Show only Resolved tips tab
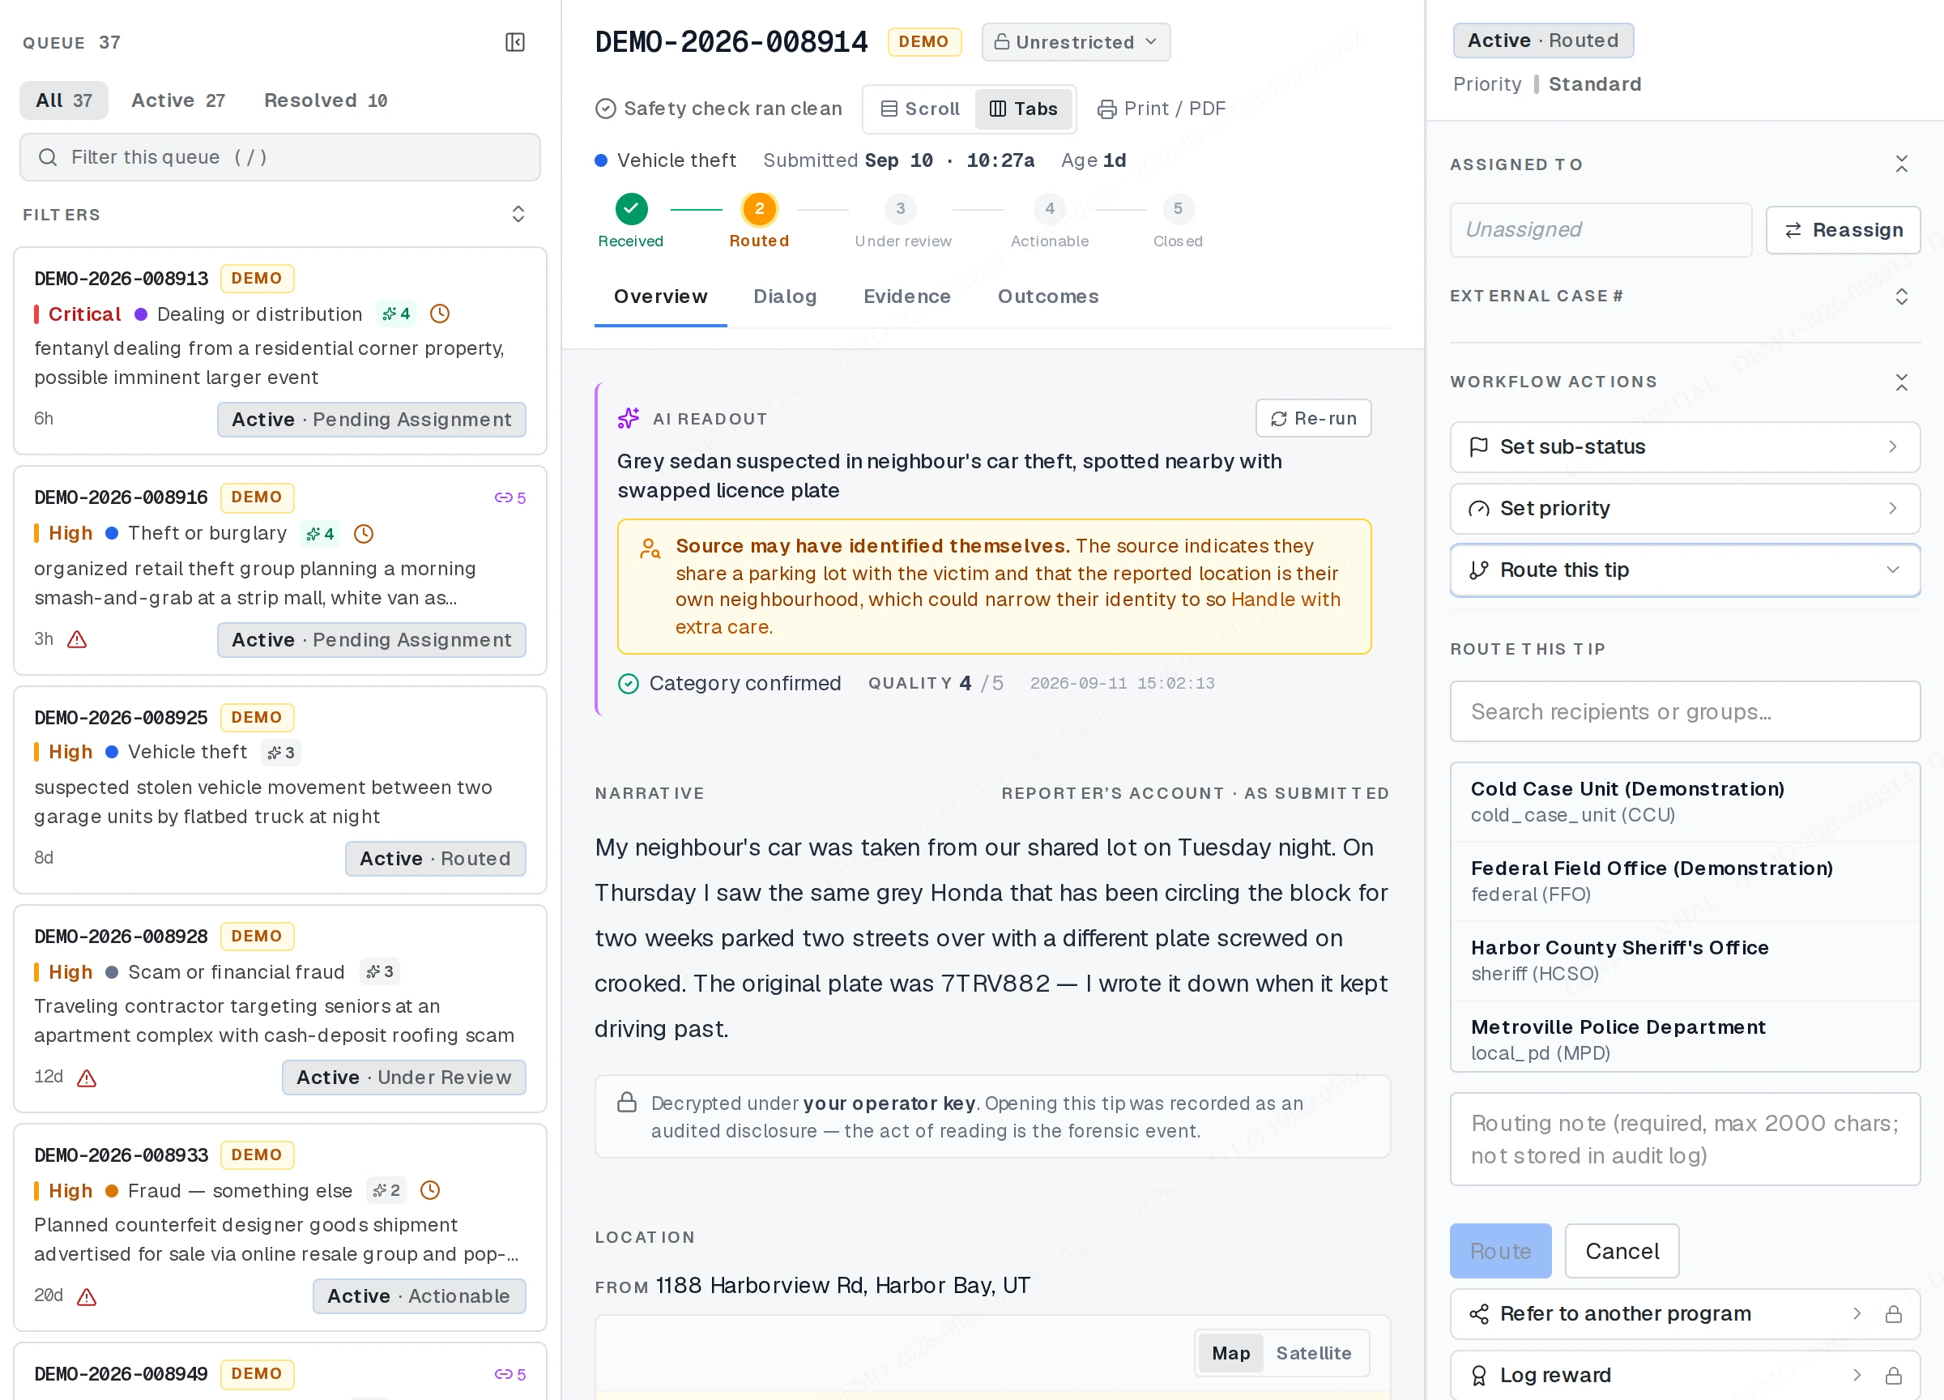The width and height of the screenshot is (1944, 1400). click(x=325, y=100)
